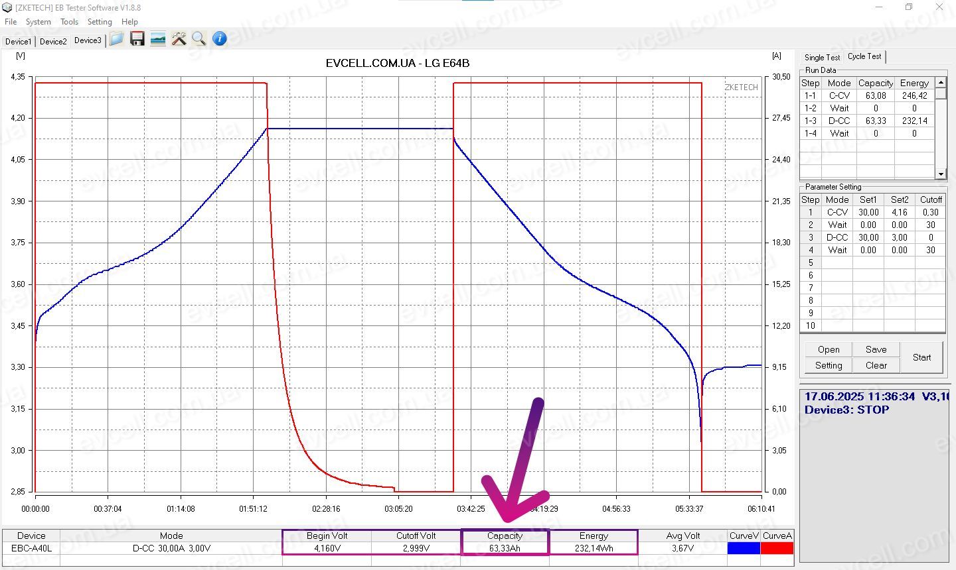Click chart title EVCELL.COM.UA - LG E64B
Image resolution: width=956 pixels, height=570 pixels.
point(398,63)
